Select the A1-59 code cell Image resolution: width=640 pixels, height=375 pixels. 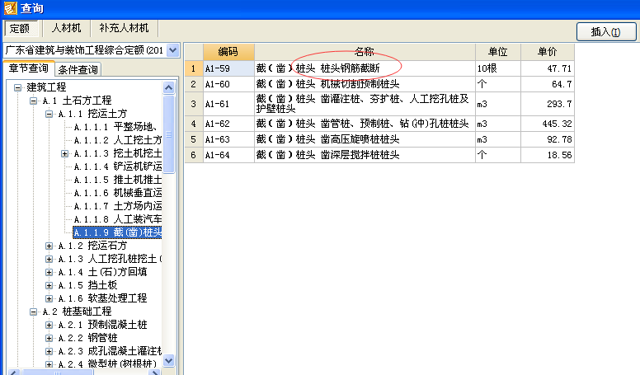coord(228,68)
